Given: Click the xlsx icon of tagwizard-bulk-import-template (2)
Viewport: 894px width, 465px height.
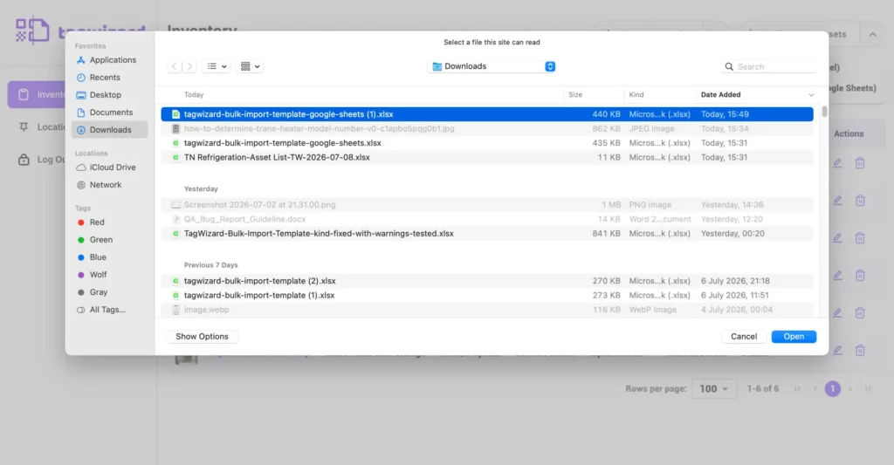Looking at the screenshot, I should [175, 281].
